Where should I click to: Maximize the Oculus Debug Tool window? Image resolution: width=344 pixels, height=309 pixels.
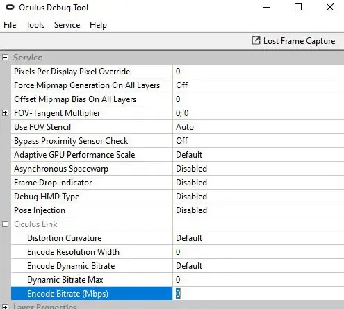pyautogui.click(x=298, y=7)
